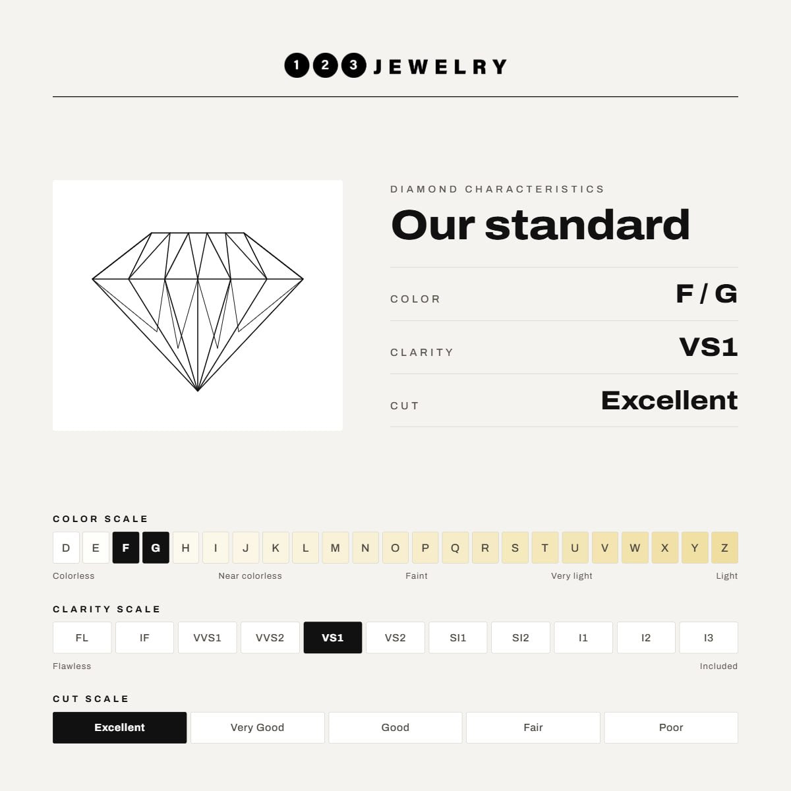Image resolution: width=791 pixels, height=791 pixels.
Task: Choose Fair on the cut scale
Action: click(x=533, y=728)
